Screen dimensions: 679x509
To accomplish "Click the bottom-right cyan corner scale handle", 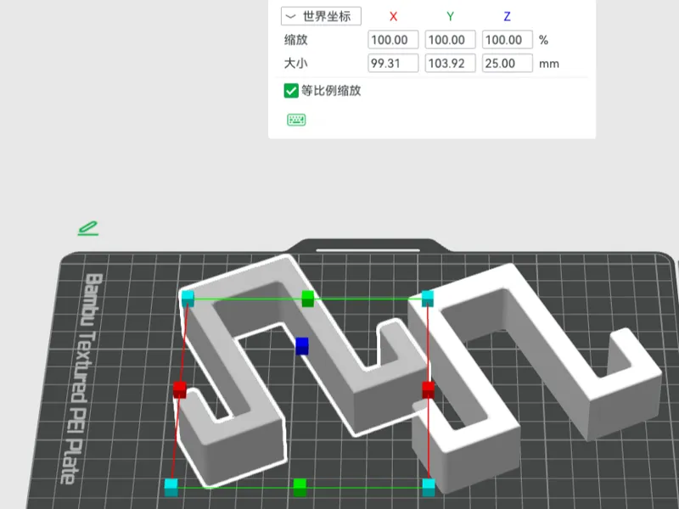I will click(429, 487).
